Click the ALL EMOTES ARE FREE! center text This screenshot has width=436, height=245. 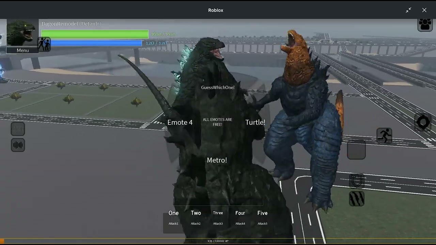(217, 122)
